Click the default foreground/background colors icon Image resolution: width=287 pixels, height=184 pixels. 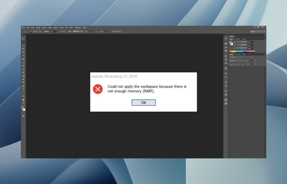22,105
